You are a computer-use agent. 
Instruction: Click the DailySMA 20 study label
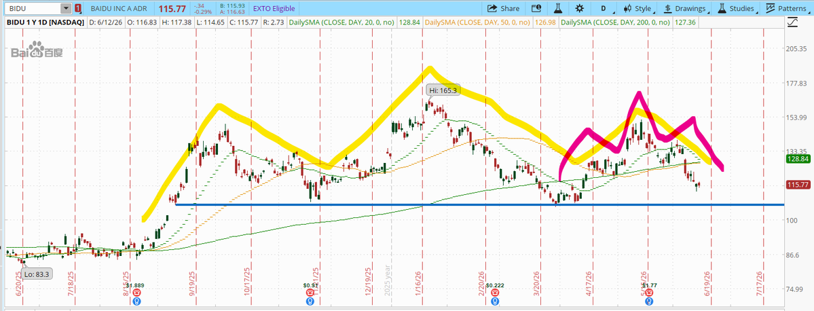(x=343, y=22)
